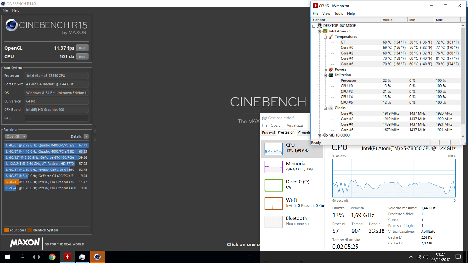Run the CPU benchmark in Cinebench

tap(82, 56)
